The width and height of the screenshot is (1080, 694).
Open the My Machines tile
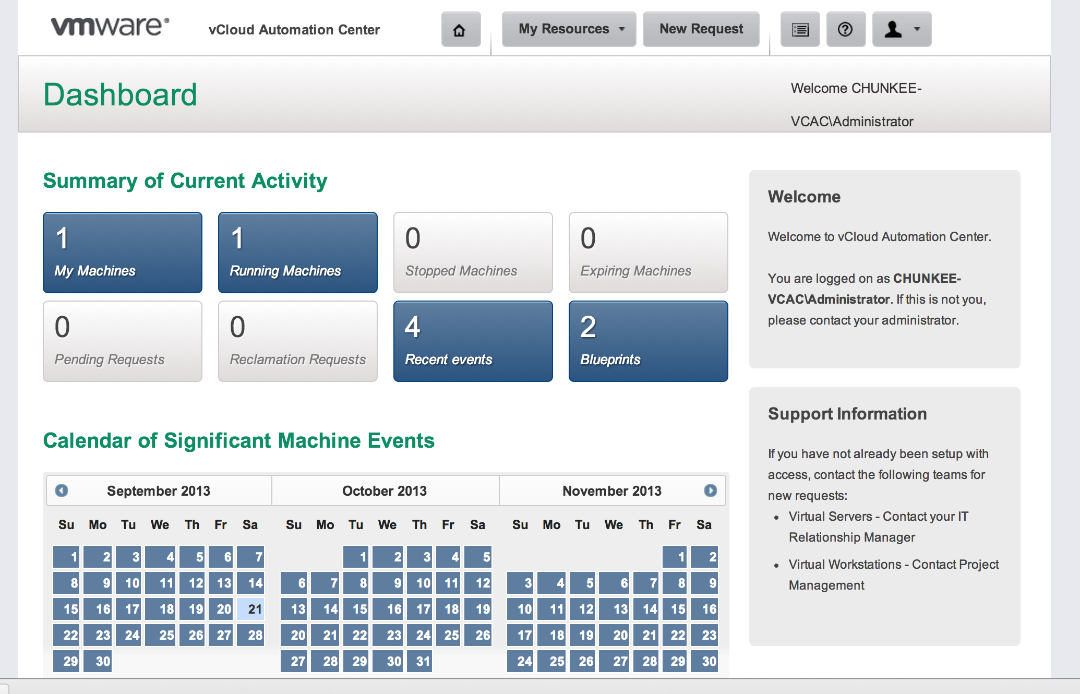[123, 253]
